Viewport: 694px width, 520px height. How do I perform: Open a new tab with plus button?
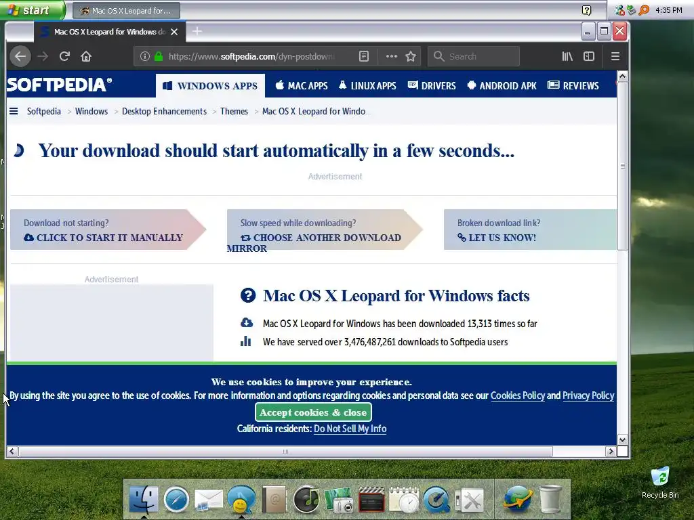tap(197, 31)
